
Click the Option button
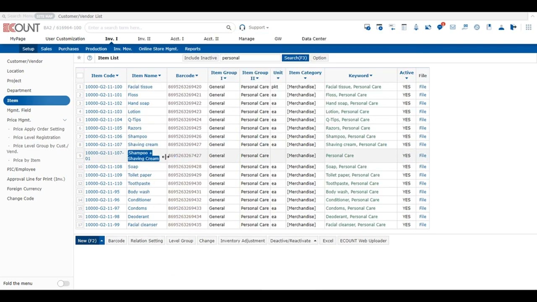(319, 58)
